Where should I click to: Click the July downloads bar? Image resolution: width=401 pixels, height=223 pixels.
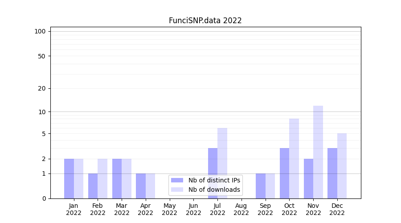(x=222, y=163)
